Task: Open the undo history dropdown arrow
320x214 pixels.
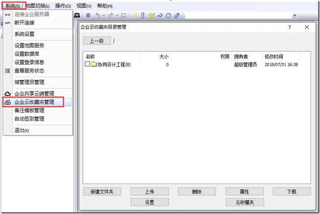Action: pos(104,16)
